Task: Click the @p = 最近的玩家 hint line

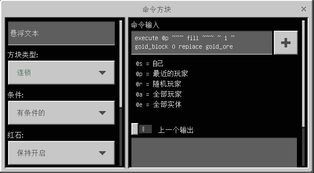Action: [x=162, y=74]
